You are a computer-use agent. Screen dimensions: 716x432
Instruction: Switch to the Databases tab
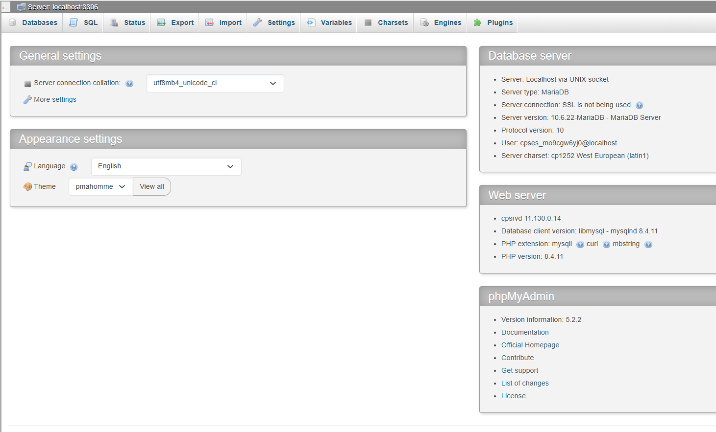[33, 23]
